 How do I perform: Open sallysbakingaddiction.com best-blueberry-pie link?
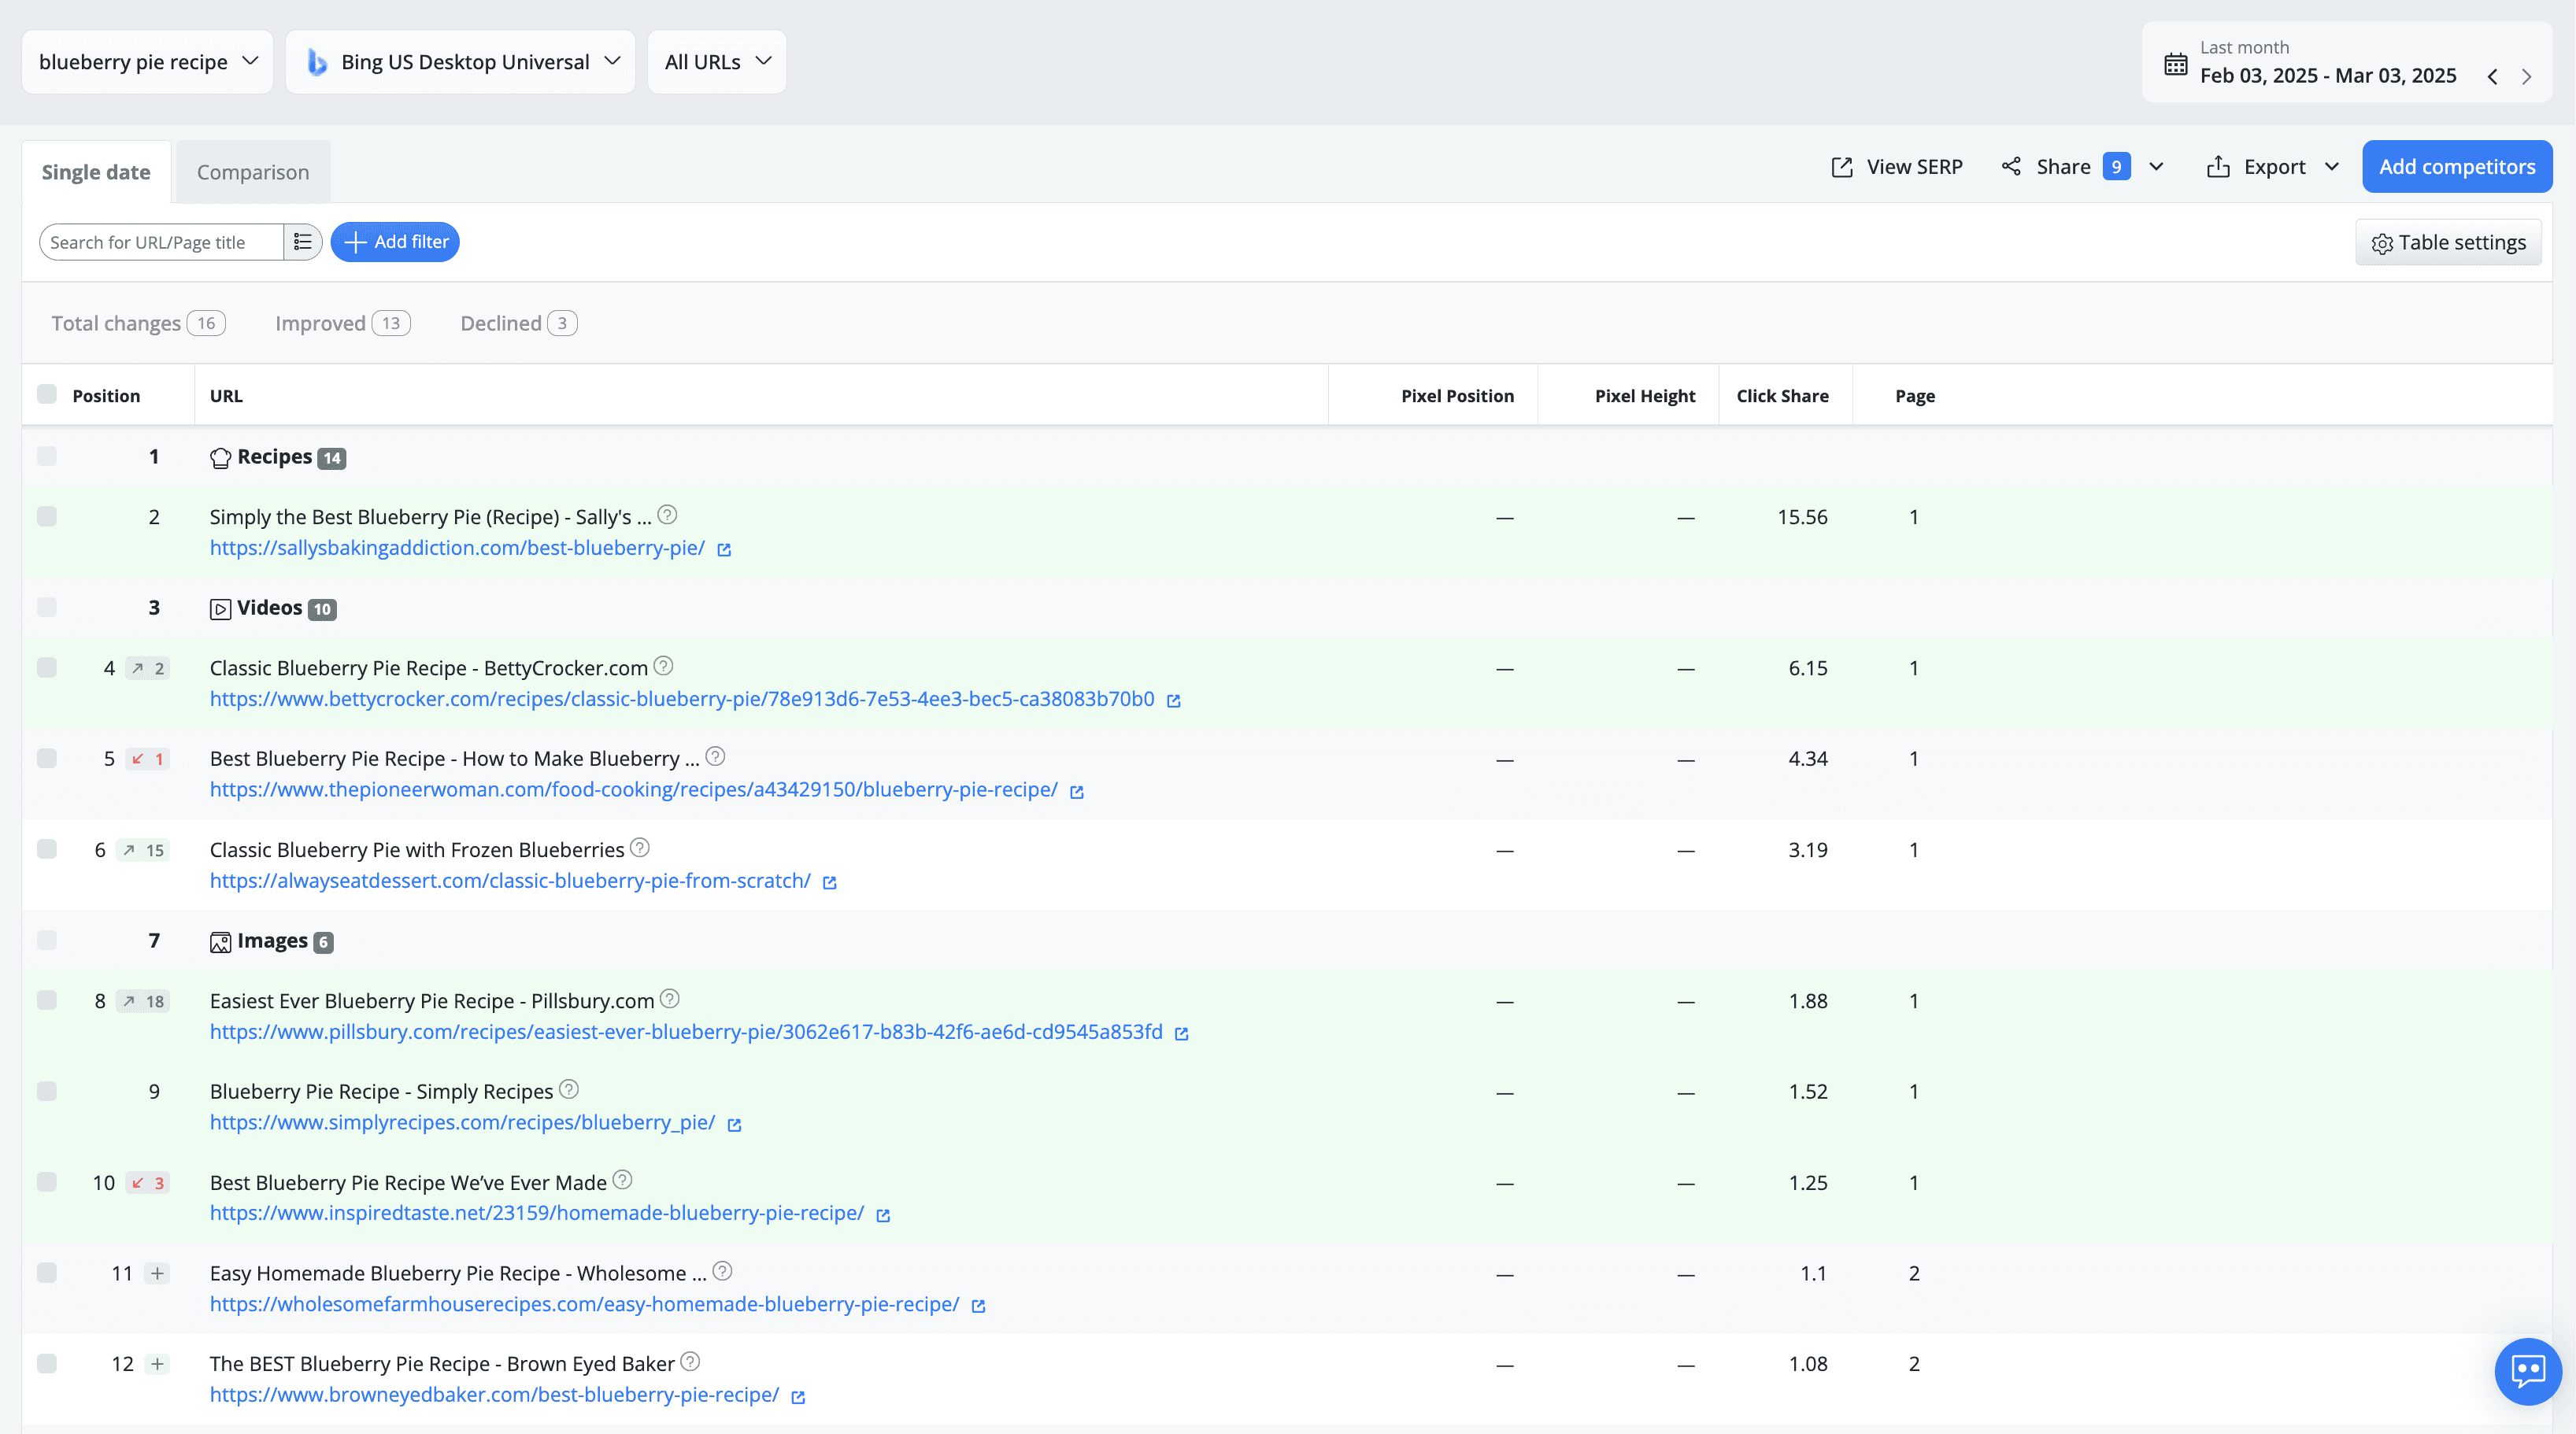click(x=457, y=548)
